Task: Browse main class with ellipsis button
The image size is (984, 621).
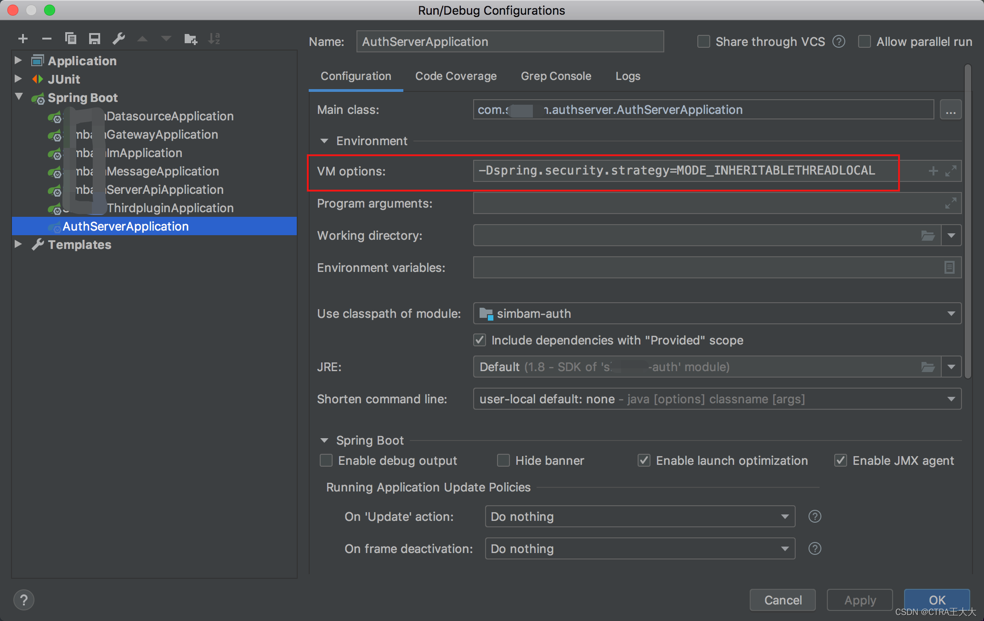Action: (950, 110)
